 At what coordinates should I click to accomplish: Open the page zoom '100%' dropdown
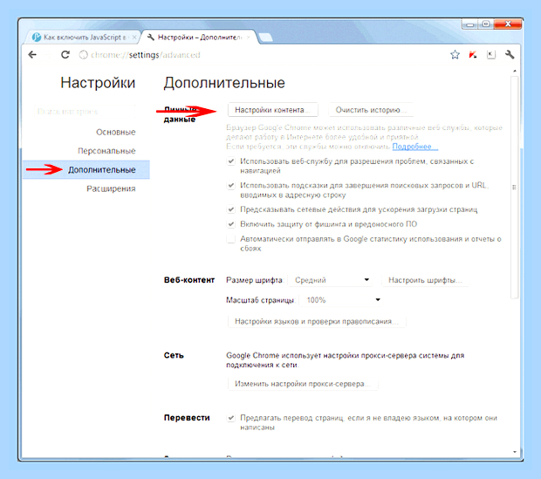[341, 300]
